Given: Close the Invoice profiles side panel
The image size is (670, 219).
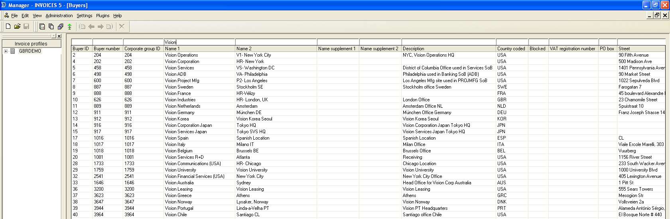Looking at the screenshot, I should [x=59, y=36].
